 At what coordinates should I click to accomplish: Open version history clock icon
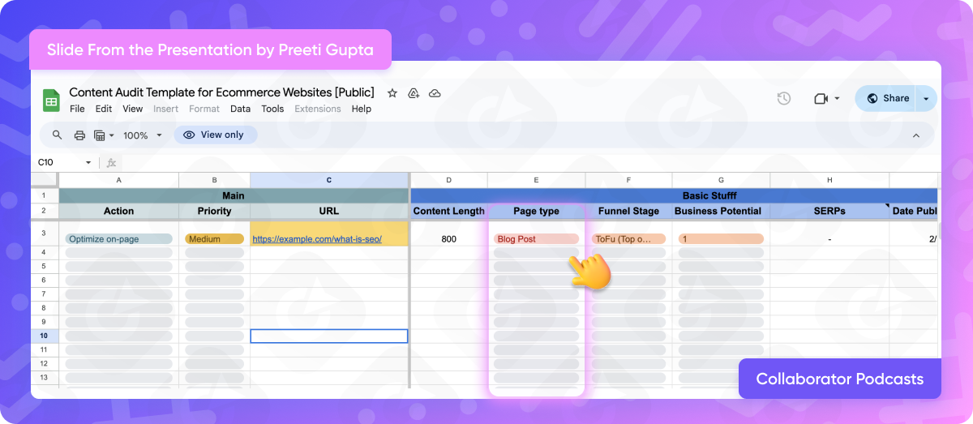tap(783, 98)
